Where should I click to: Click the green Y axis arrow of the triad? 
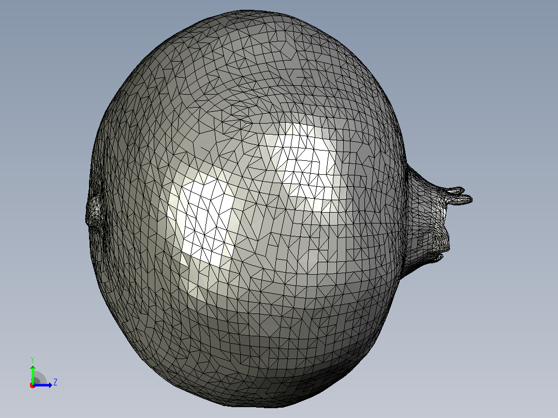[x=33, y=374]
